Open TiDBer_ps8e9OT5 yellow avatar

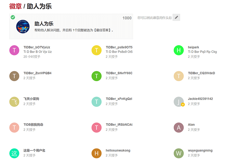96,50
